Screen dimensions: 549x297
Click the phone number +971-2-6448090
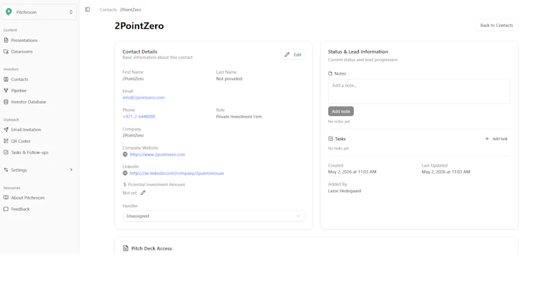[139, 117]
